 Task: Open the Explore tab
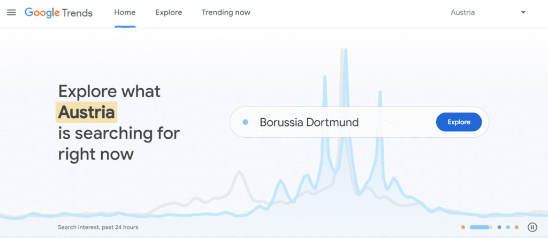[169, 12]
